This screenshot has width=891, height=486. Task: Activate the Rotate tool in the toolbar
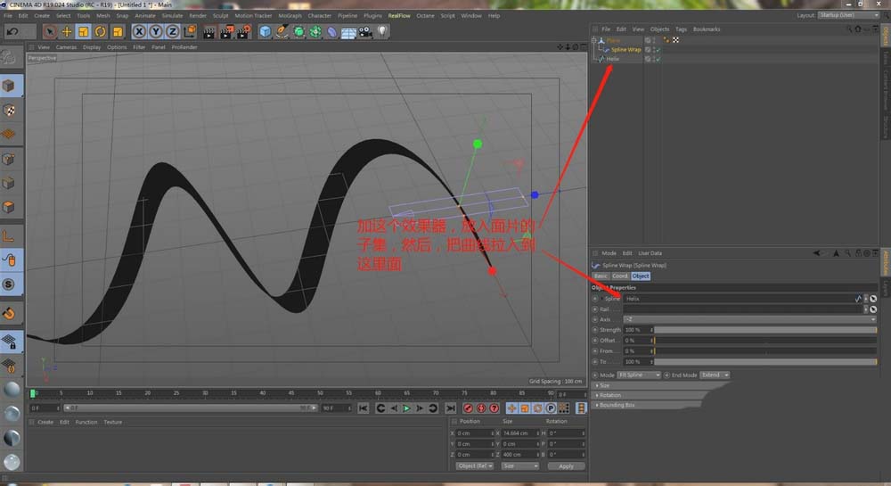[x=99, y=31]
